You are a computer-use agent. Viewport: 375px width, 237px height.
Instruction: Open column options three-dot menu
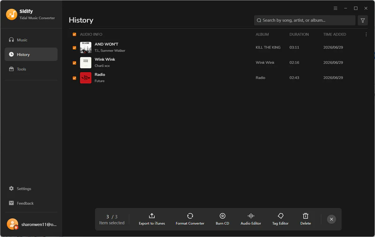click(x=366, y=34)
